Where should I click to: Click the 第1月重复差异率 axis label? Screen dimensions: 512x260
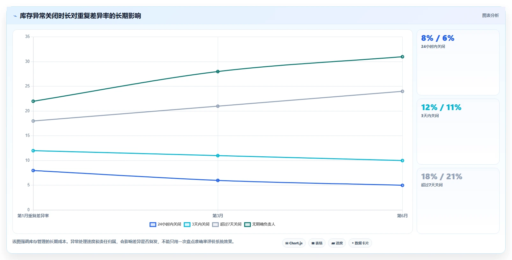tap(33, 216)
